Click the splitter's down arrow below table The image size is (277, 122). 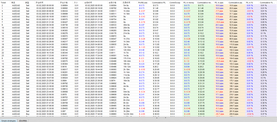166,118
